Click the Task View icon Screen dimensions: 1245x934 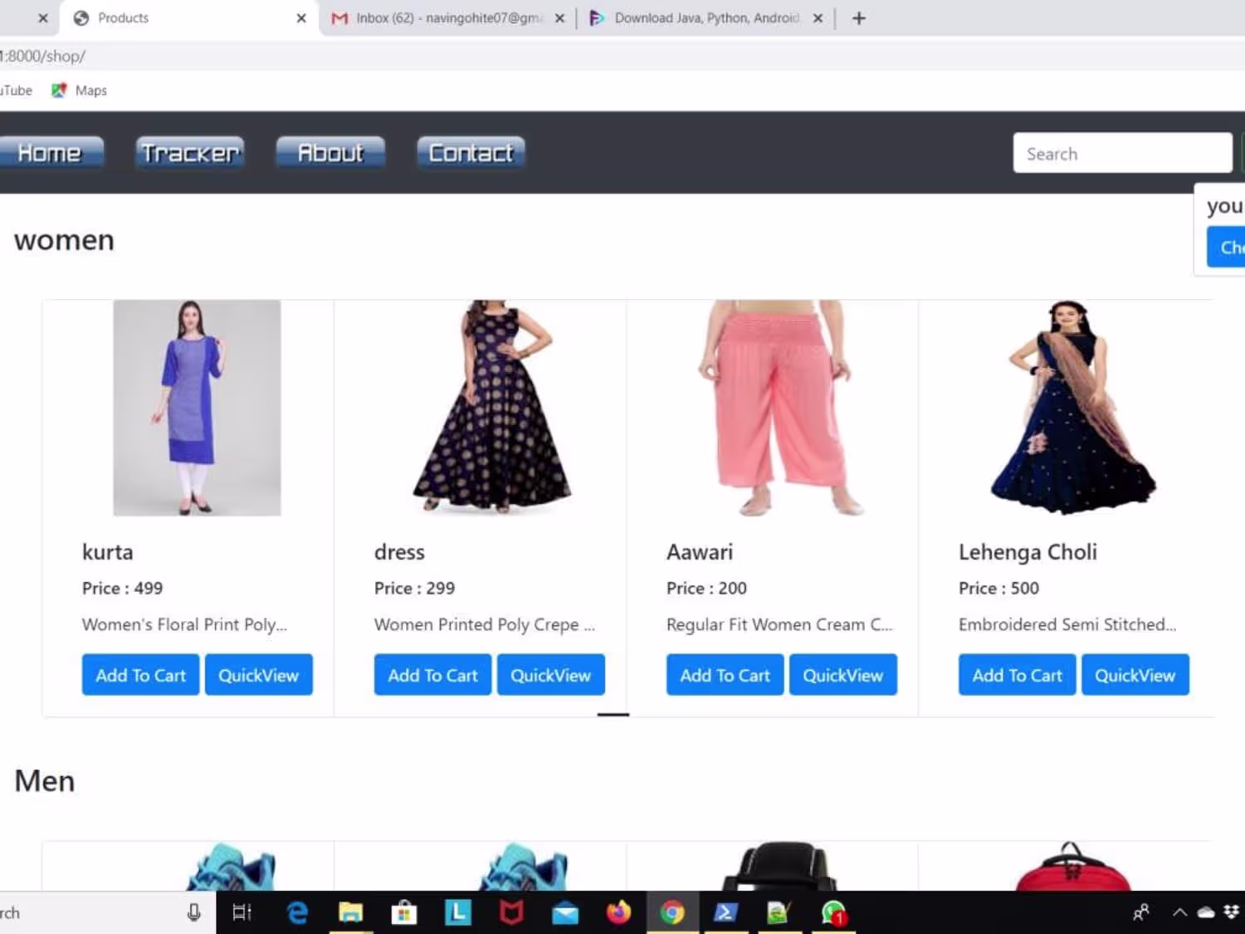pos(242,912)
